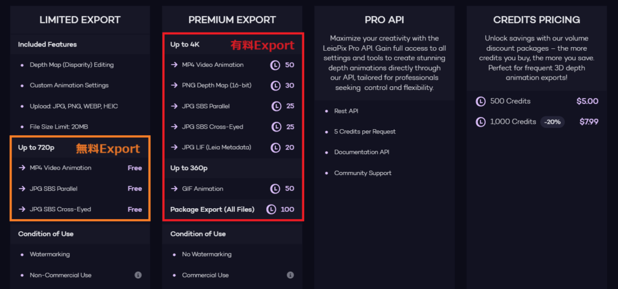This screenshot has height=289, width=618.
Task: Click credit coin icon for MP4 Video Animation 50
Action: [x=275, y=65]
